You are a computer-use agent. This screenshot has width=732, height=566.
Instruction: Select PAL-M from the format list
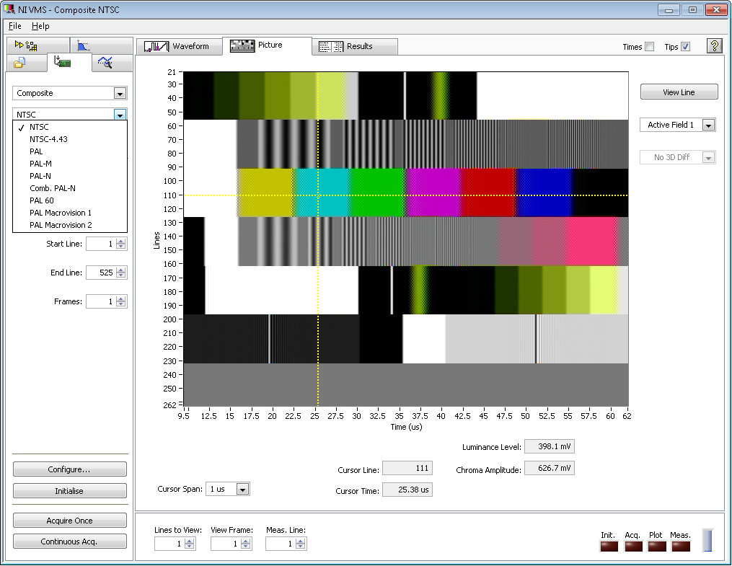point(40,164)
